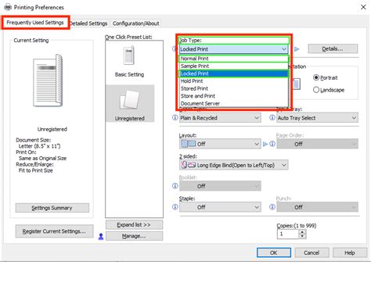Image resolution: width=371 pixels, height=286 pixels.
Task: Open the Staple dropdown
Action: (x=220, y=207)
